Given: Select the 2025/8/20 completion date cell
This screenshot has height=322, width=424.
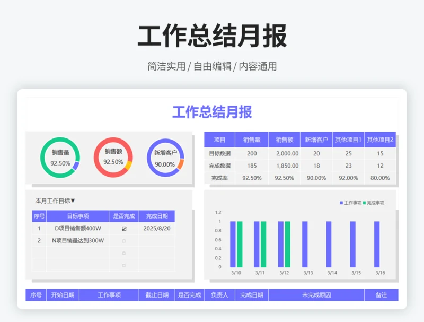Looking at the screenshot, I should pos(157,229).
